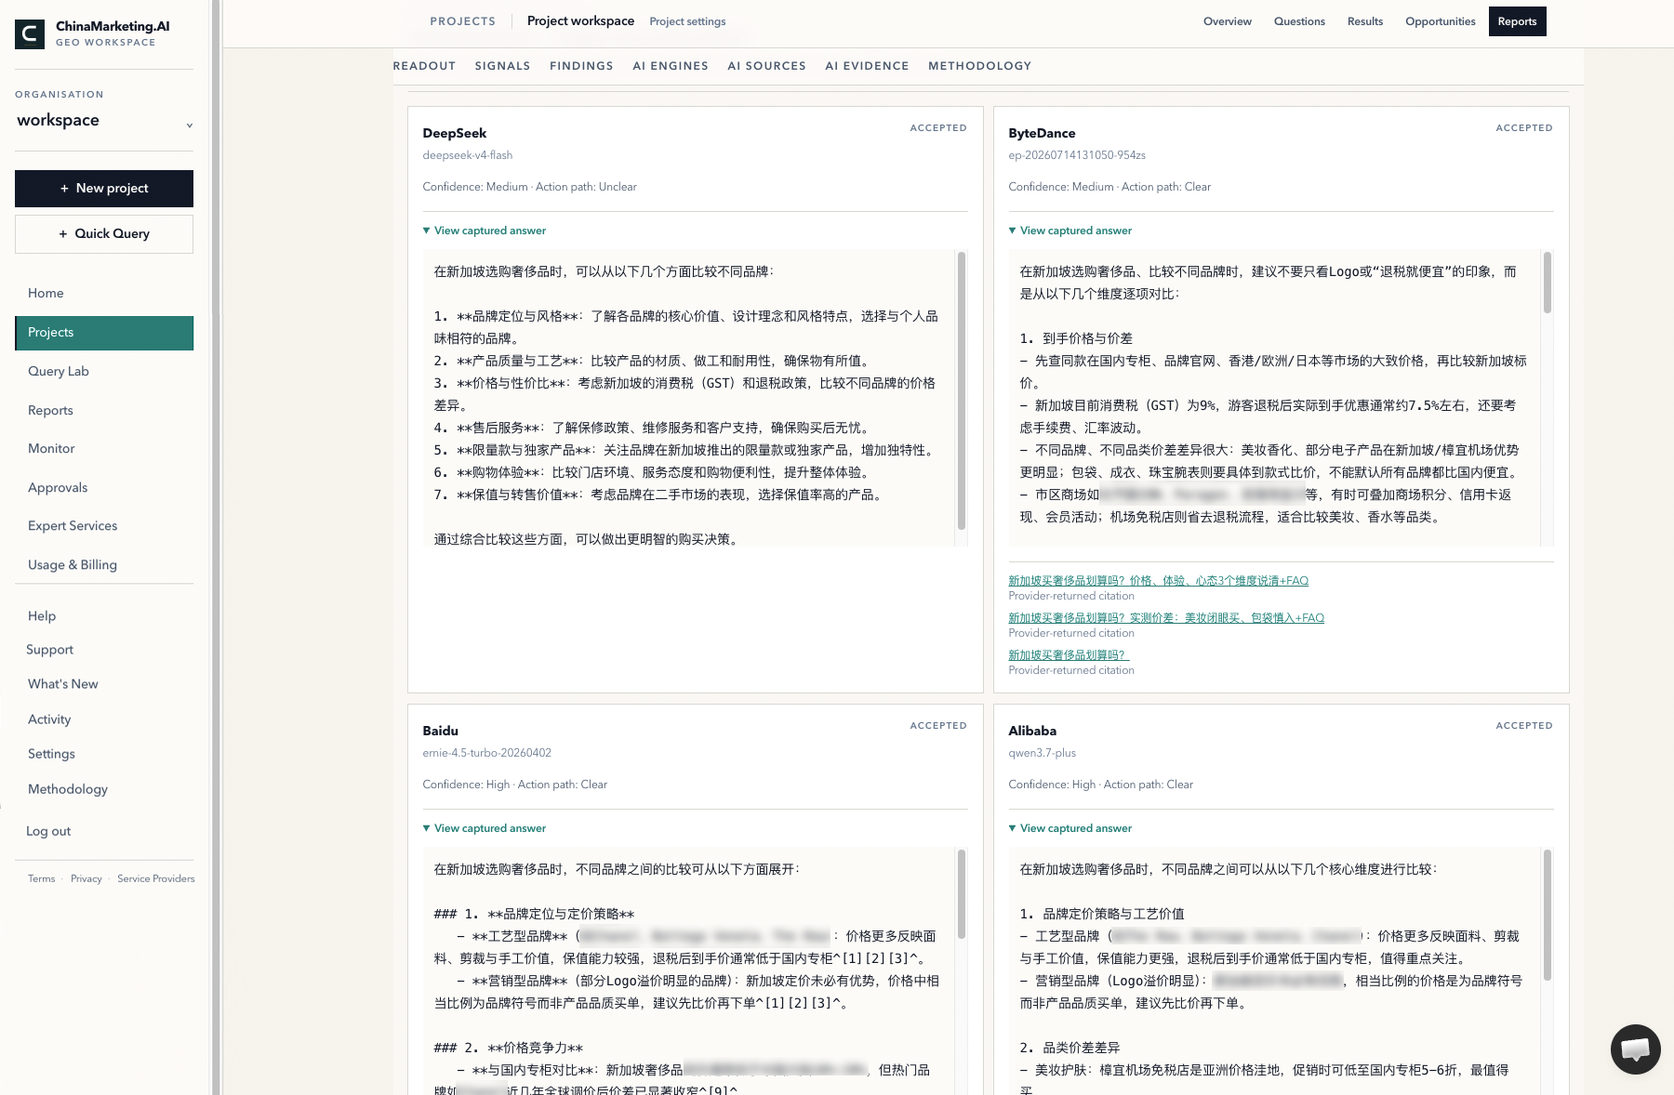Viewport: 1674px width, 1095px height.
Task: Open the chat support bubble icon
Action: point(1636,1049)
